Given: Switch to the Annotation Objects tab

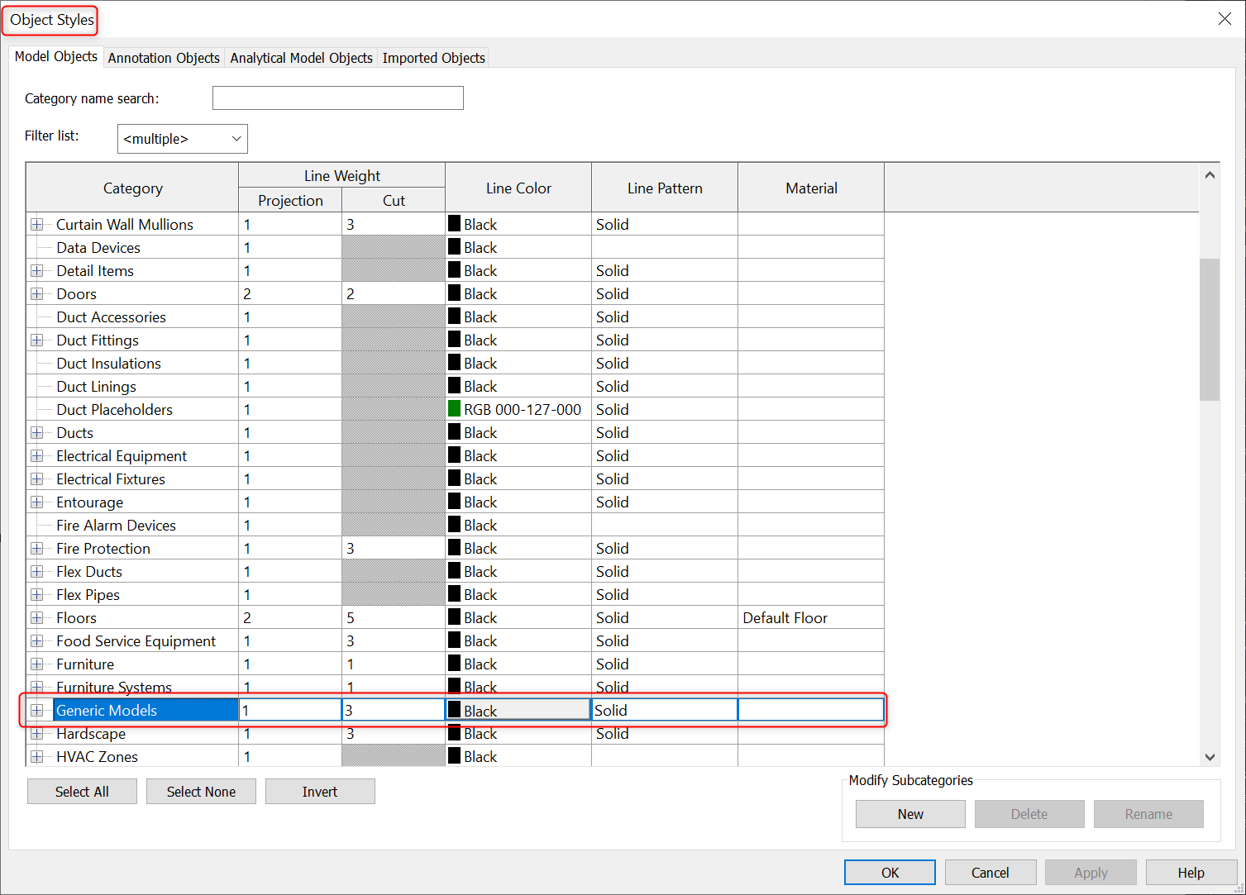Looking at the screenshot, I should tap(164, 58).
